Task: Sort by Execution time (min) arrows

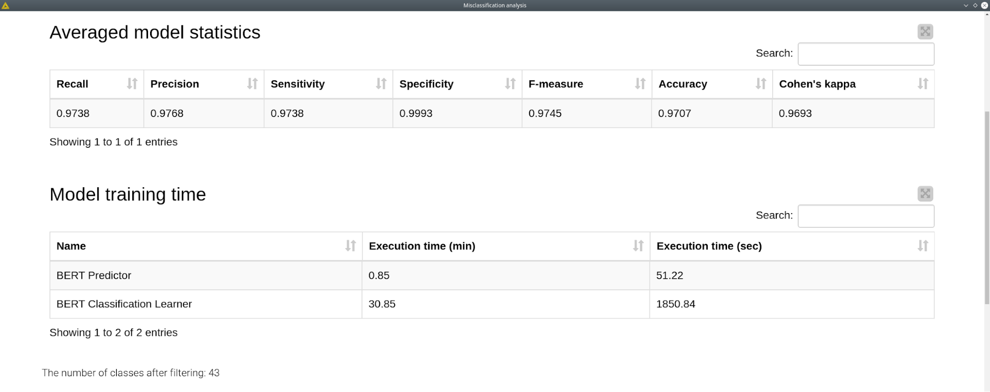Action: click(638, 246)
